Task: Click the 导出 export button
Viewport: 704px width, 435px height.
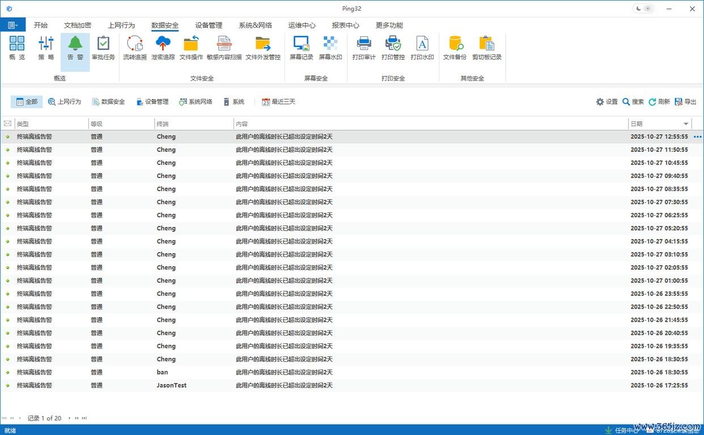Action: (x=686, y=102)
